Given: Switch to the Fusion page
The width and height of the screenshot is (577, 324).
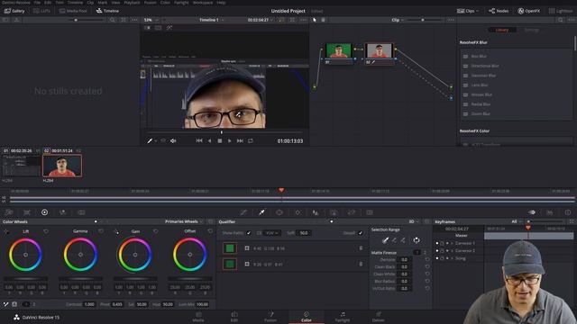Looking at the screenshot, I should [270, 317].
